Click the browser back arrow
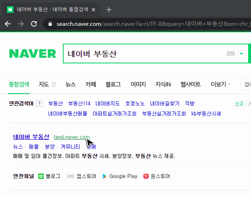The image size is (251, 197). click(8, 24)
